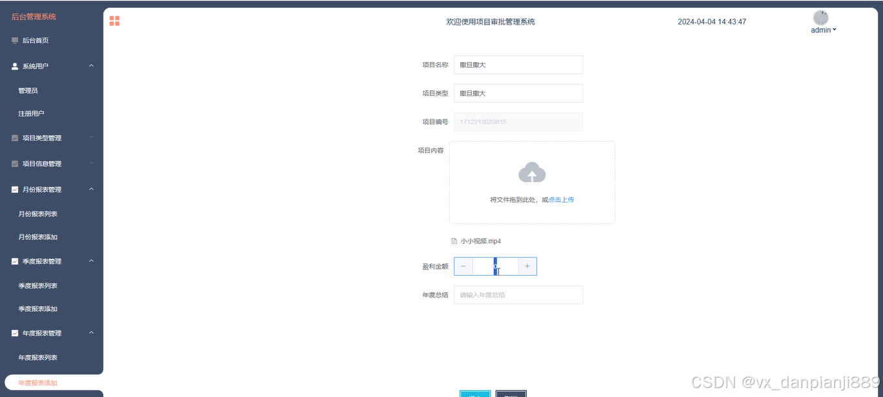
Task: Click the 点击上传 upload link
Action: click(561, 200)
